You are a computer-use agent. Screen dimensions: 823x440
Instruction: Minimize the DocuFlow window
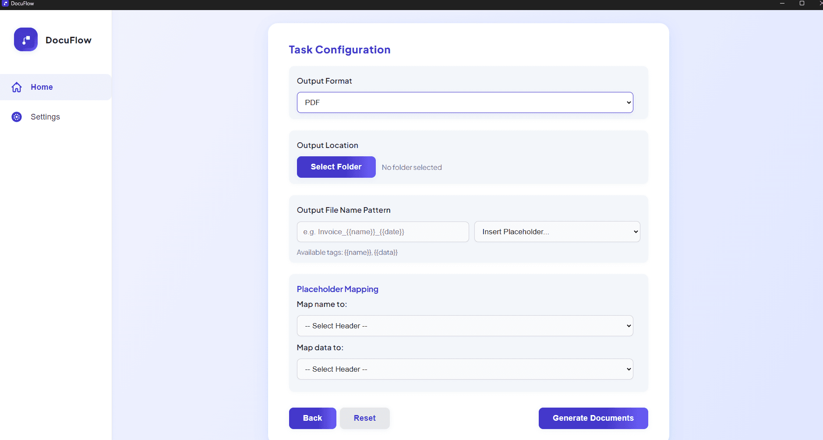(782, 4)
